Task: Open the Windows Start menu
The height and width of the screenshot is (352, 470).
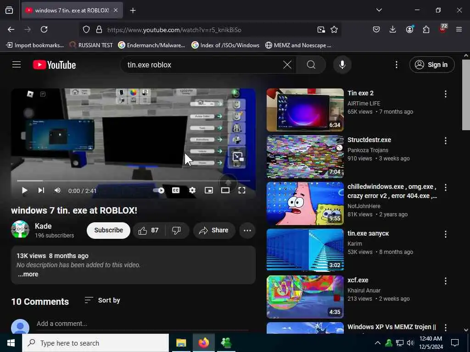Action: tap(11, 343)
